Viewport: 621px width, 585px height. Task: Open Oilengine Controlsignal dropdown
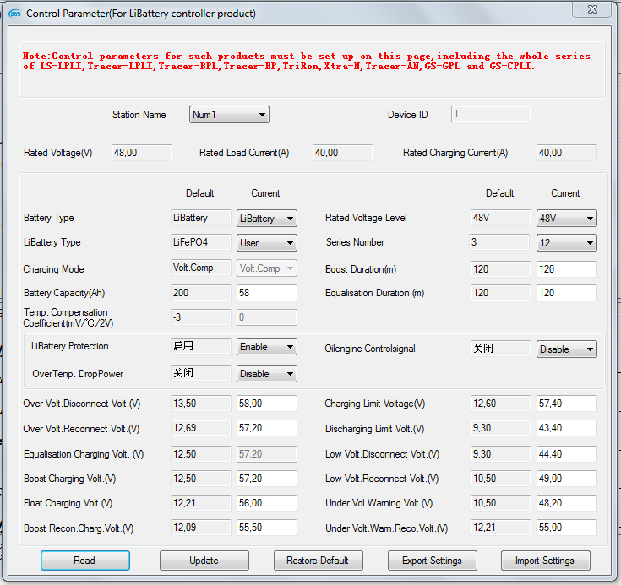[x=566, y=349]
